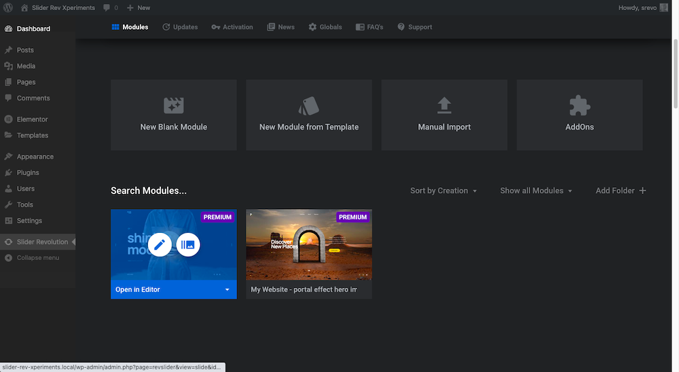
Task: Choose New Module from Template
Action: [309, 115]
